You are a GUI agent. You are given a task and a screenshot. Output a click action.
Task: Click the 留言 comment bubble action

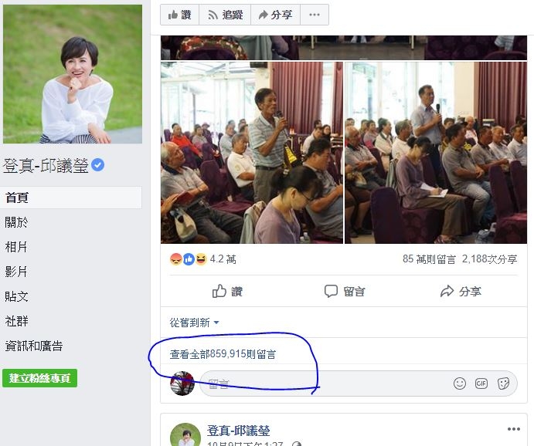pyautogui.click(x=345, y=291)
